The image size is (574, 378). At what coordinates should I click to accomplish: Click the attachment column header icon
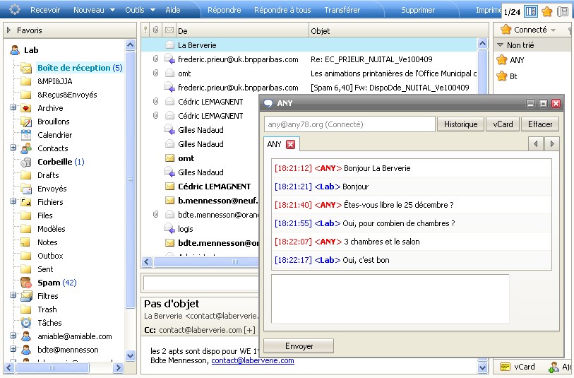[x=155, y=30]
